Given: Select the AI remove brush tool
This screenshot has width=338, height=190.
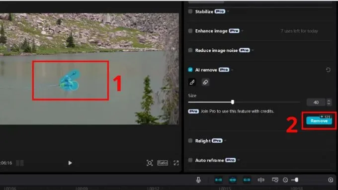Looking at the screenshot, I should [192, 82].
